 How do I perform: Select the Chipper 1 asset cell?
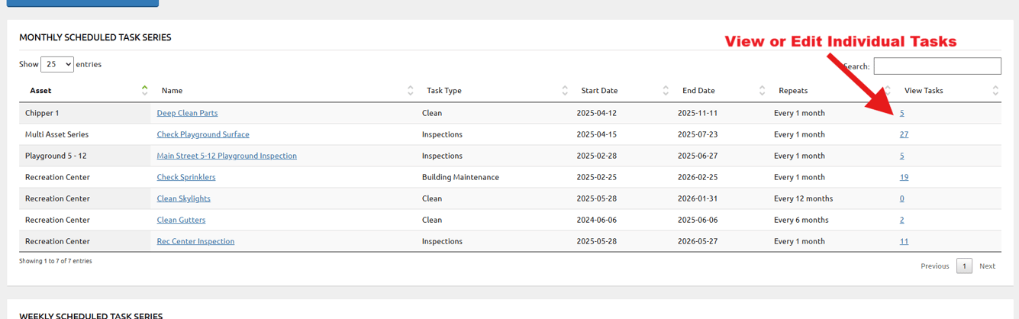[85, 113]
